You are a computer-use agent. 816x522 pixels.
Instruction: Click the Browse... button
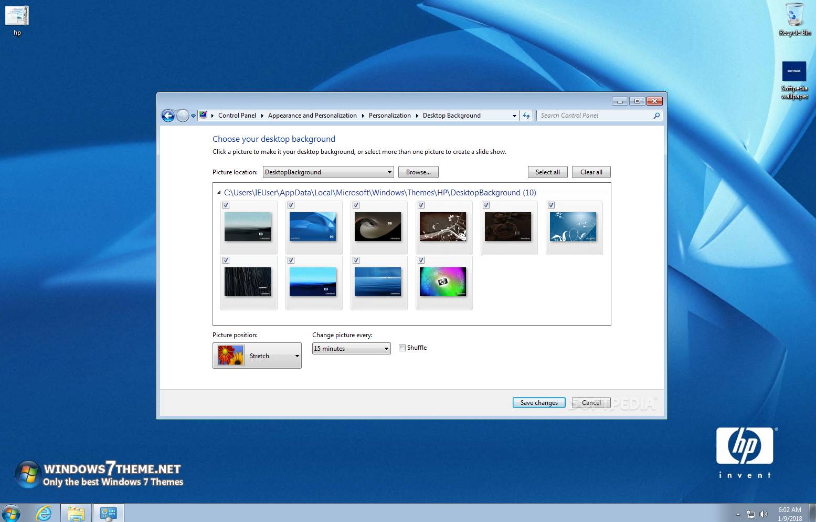point(418,172)
